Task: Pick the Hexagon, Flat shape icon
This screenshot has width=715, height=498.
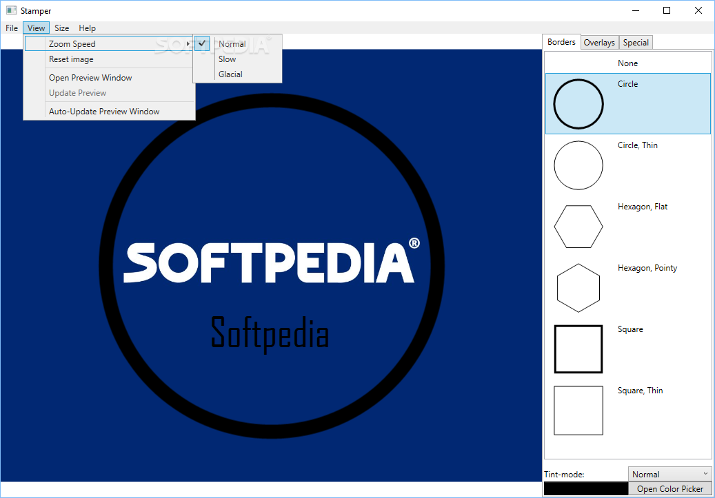Action: [578, 227]
